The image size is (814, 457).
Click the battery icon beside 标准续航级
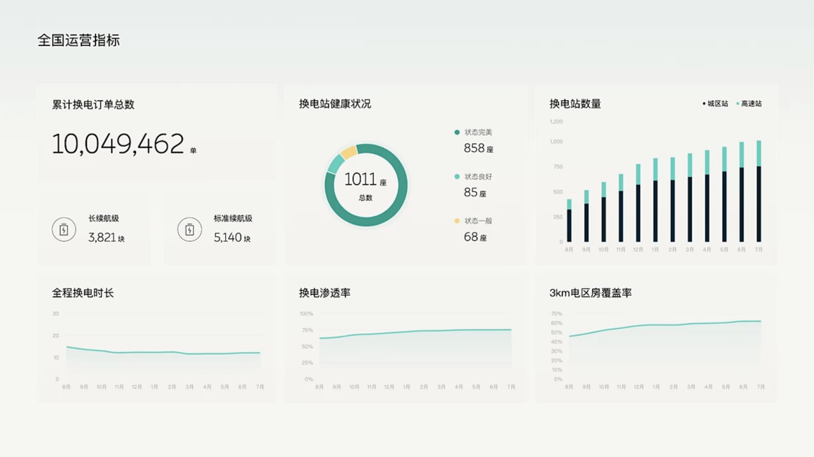[x=189, y=229]
